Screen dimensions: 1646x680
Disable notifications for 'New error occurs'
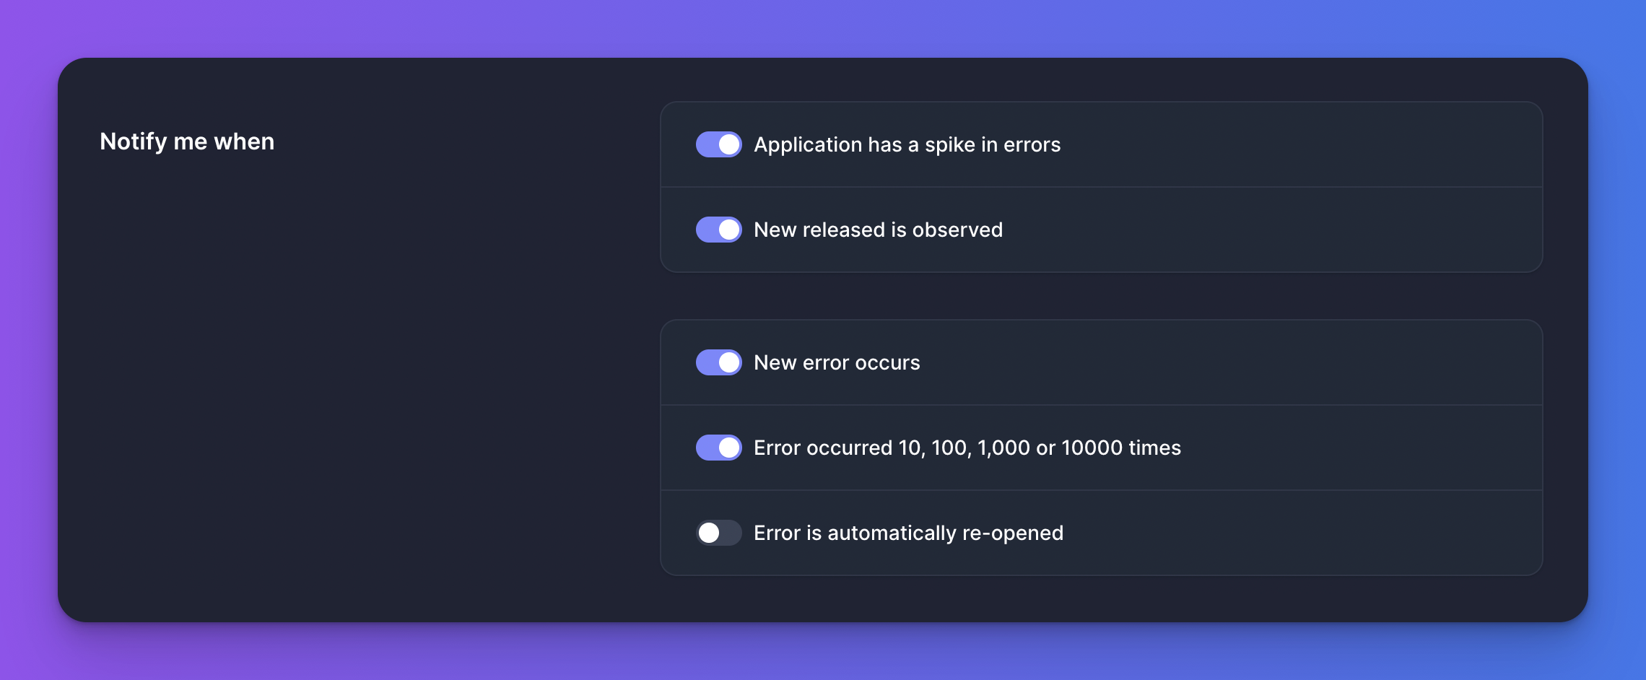point(718,362)
